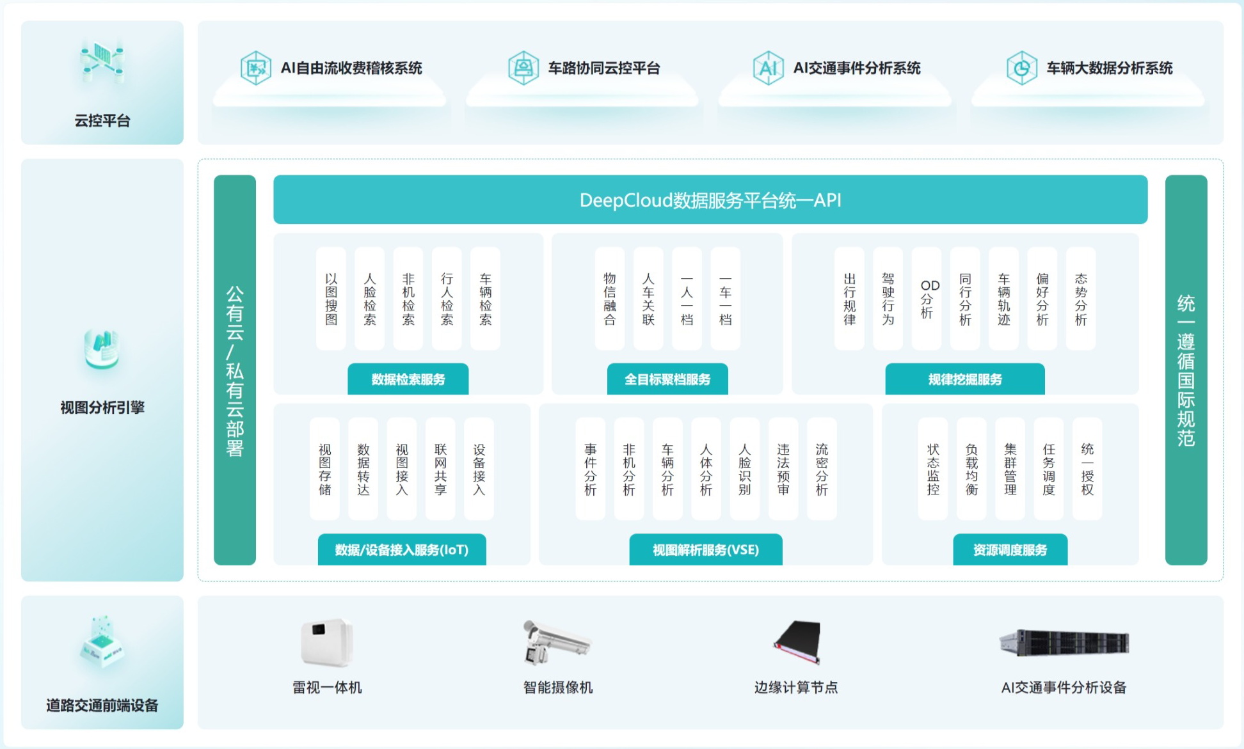The height and width of the screenshot is (749, 1244).
Task: Select the 全目标聚档服务 tab label
Action: 667,379
